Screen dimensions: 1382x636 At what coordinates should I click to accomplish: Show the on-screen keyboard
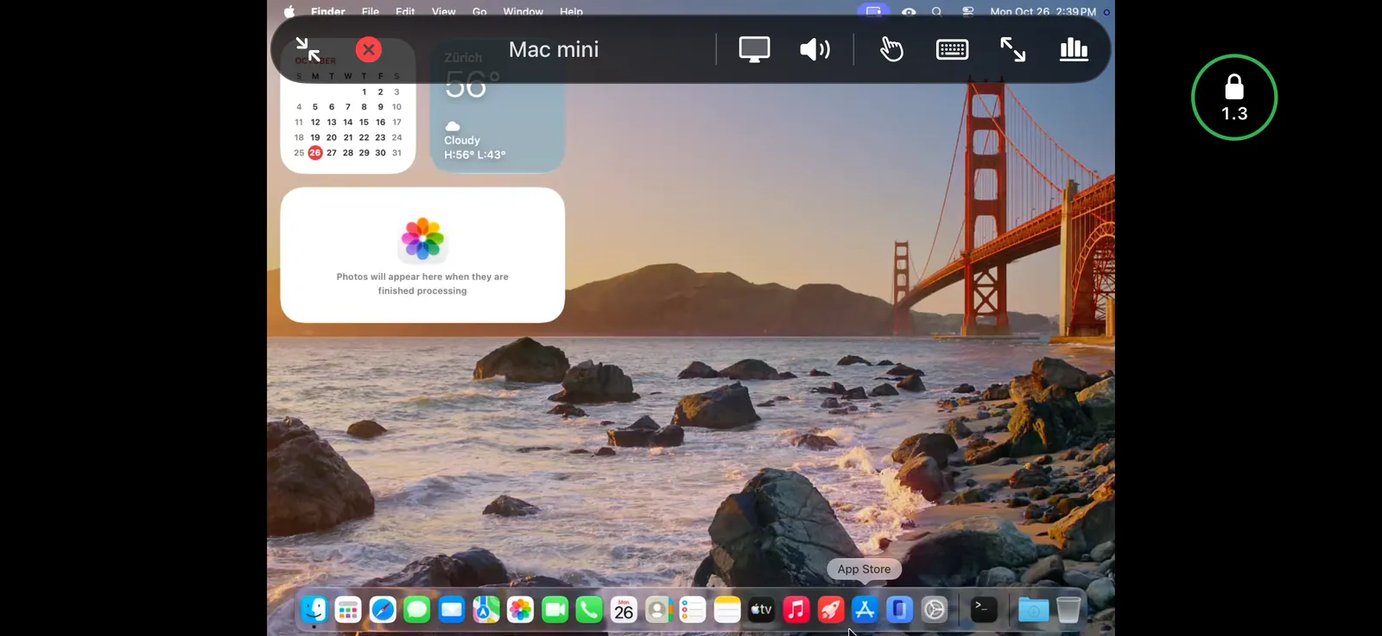(952, 49)
